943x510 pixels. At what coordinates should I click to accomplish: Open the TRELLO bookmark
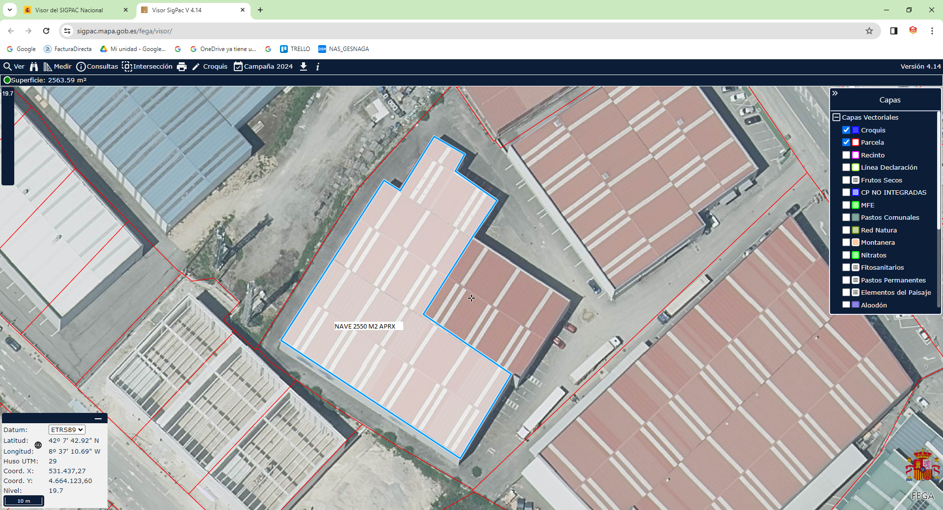point(295,49)
